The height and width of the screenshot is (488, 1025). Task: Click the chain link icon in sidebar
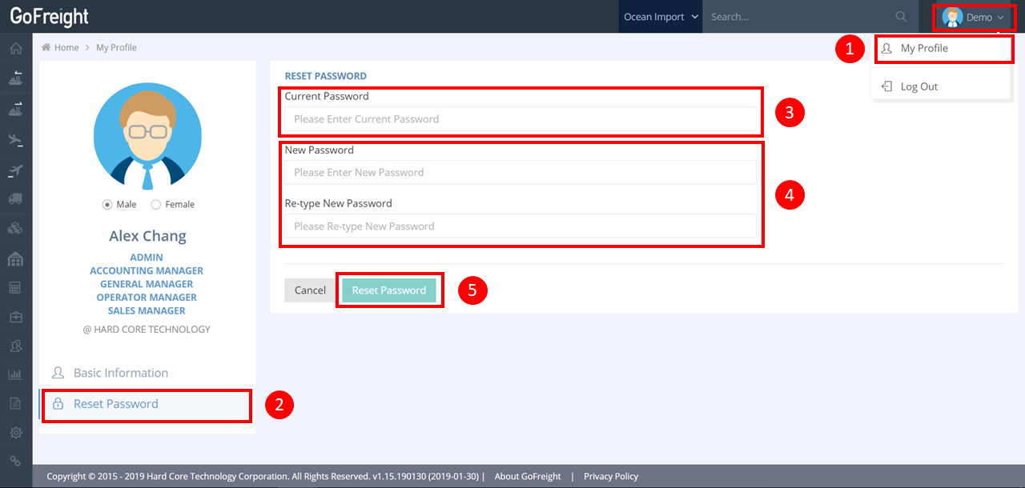[x=15, y=461]
